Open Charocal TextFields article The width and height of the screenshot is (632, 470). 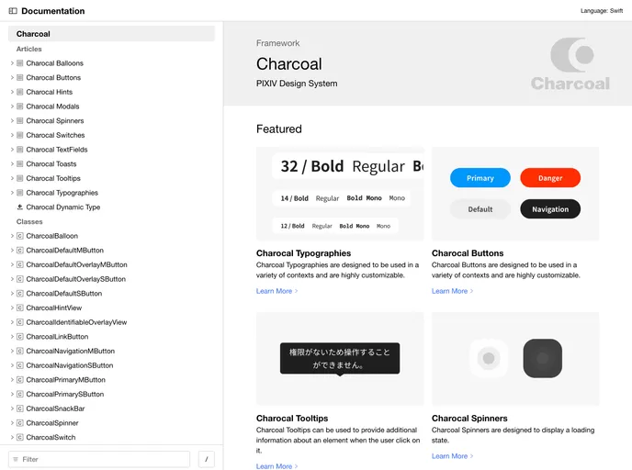[x=57, y=150]
